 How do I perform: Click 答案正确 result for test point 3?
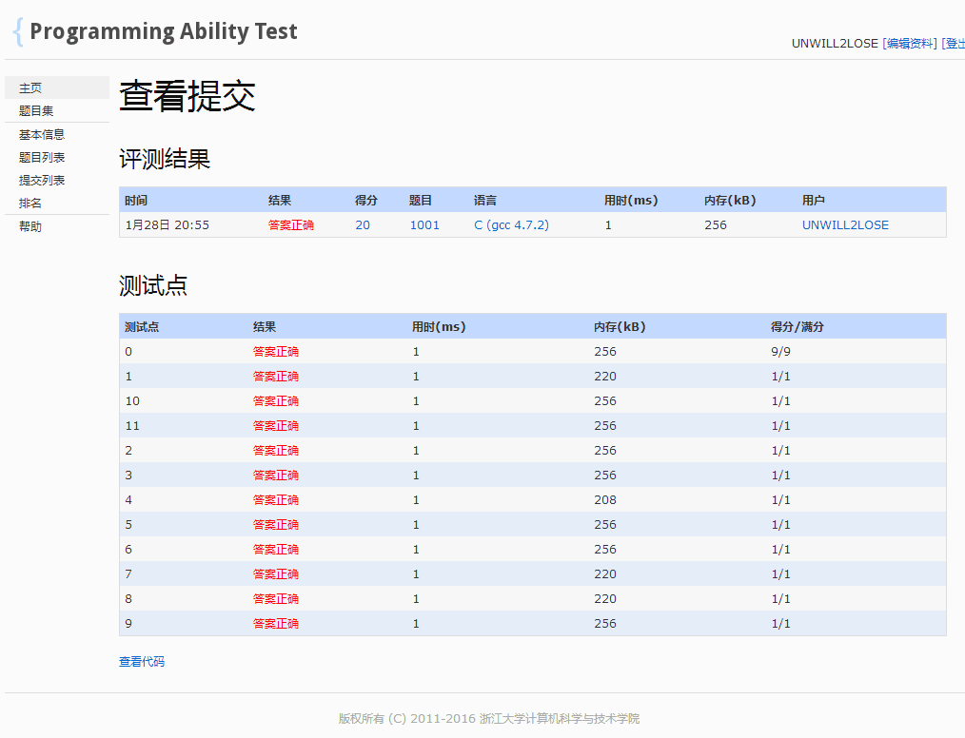click(x=276, y=476)
